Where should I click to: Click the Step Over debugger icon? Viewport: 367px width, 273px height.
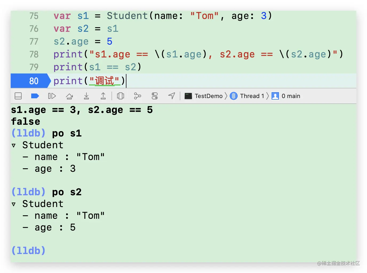[69, 96]
